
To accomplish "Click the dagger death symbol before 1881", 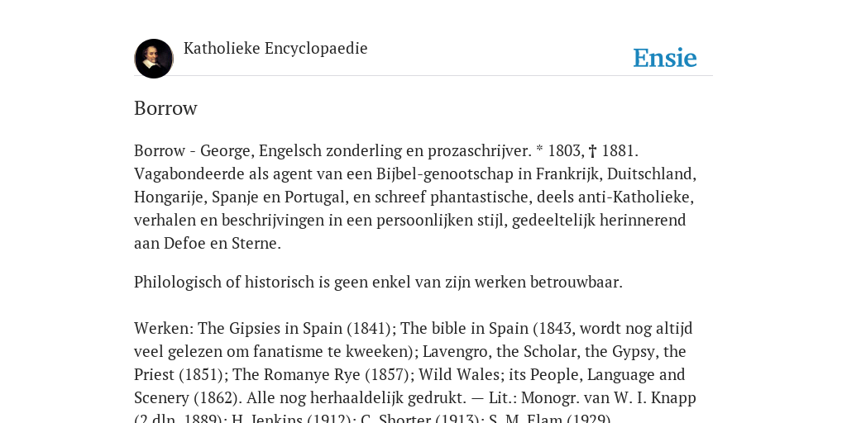I will pyautogui.click(x=592, y=151).
